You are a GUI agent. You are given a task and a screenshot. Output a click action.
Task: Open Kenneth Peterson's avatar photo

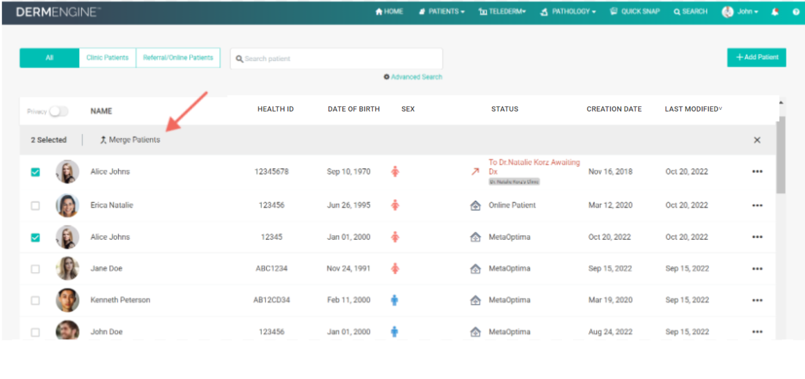click(x=68, y=300)
